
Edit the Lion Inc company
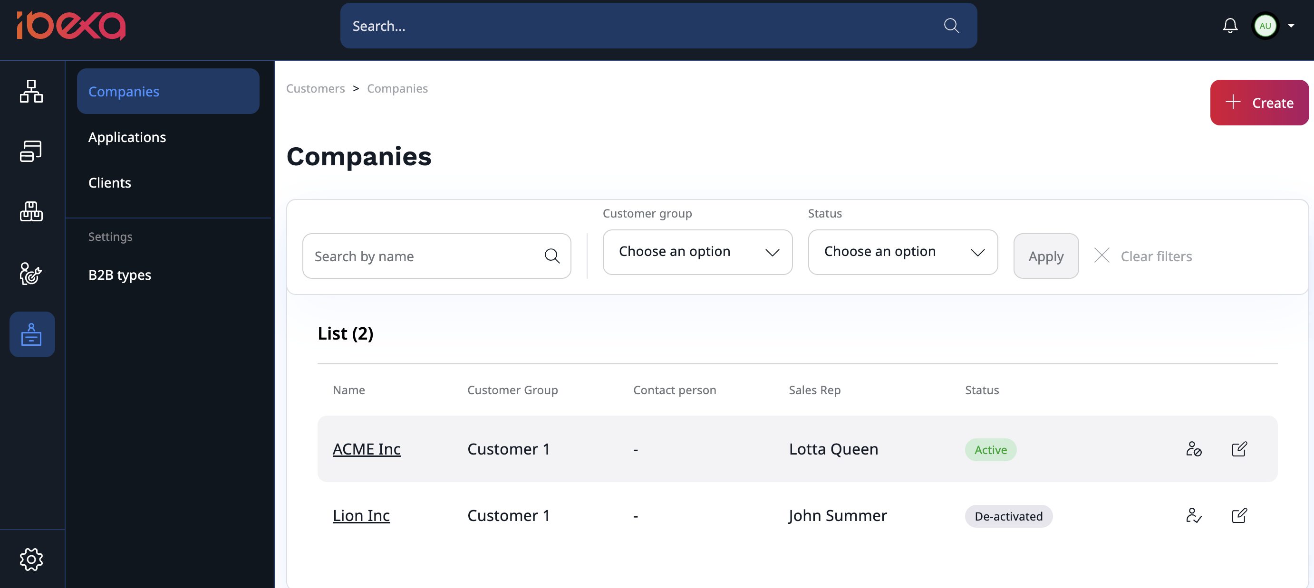tap(1239, 516)
